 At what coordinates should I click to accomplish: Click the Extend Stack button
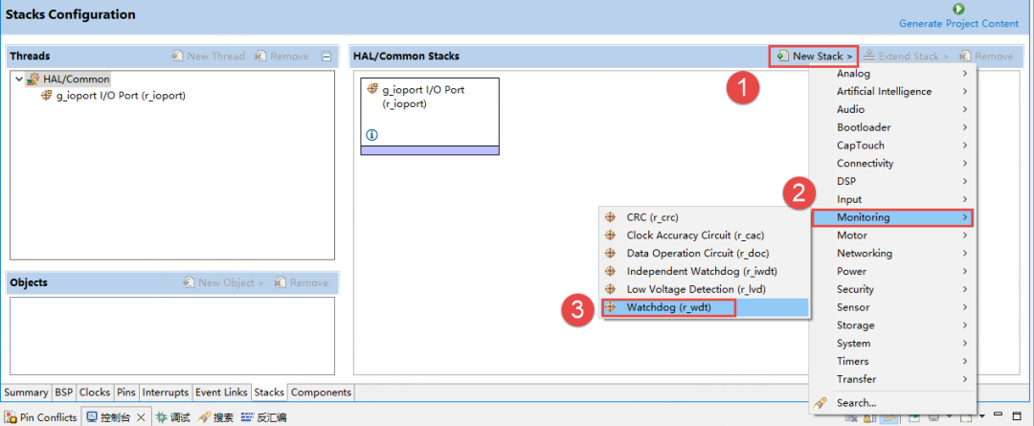(905, 56)
